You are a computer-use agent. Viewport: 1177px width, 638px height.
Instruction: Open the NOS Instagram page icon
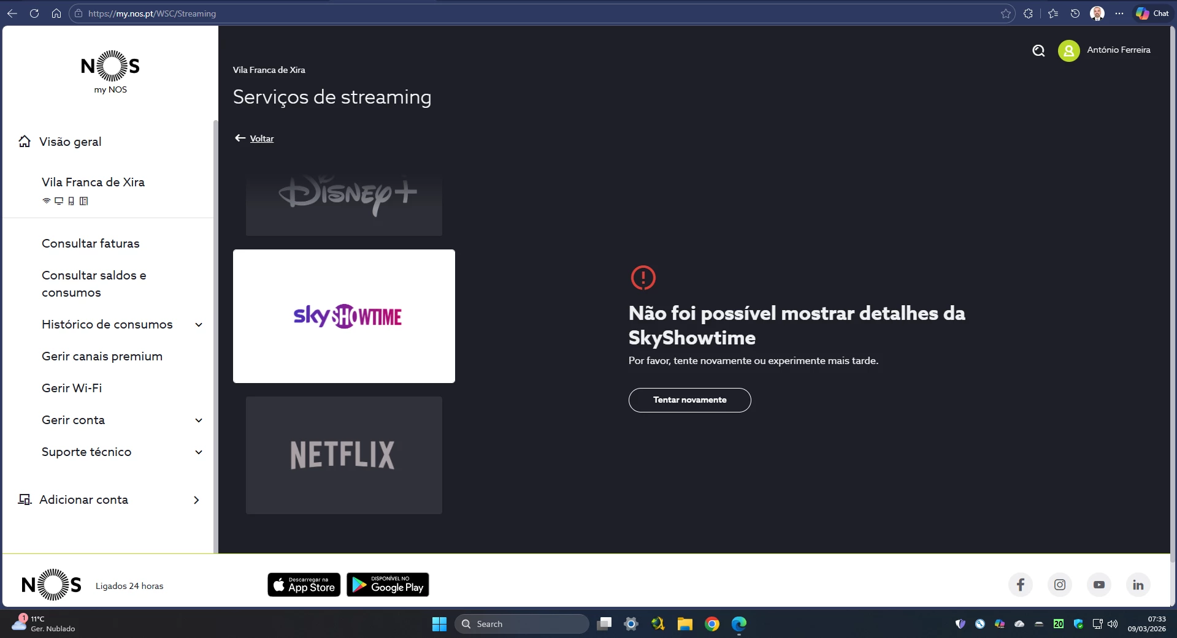pyautogui.click(x=1060, y=585)
